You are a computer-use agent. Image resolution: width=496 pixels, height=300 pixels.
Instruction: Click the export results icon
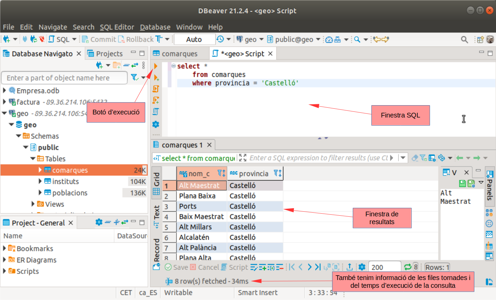[x=349, y=267]
